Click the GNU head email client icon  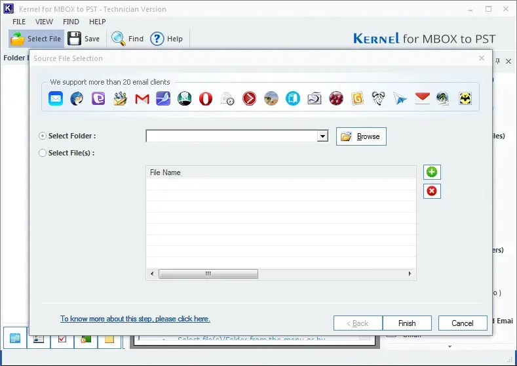click(379, 98)
